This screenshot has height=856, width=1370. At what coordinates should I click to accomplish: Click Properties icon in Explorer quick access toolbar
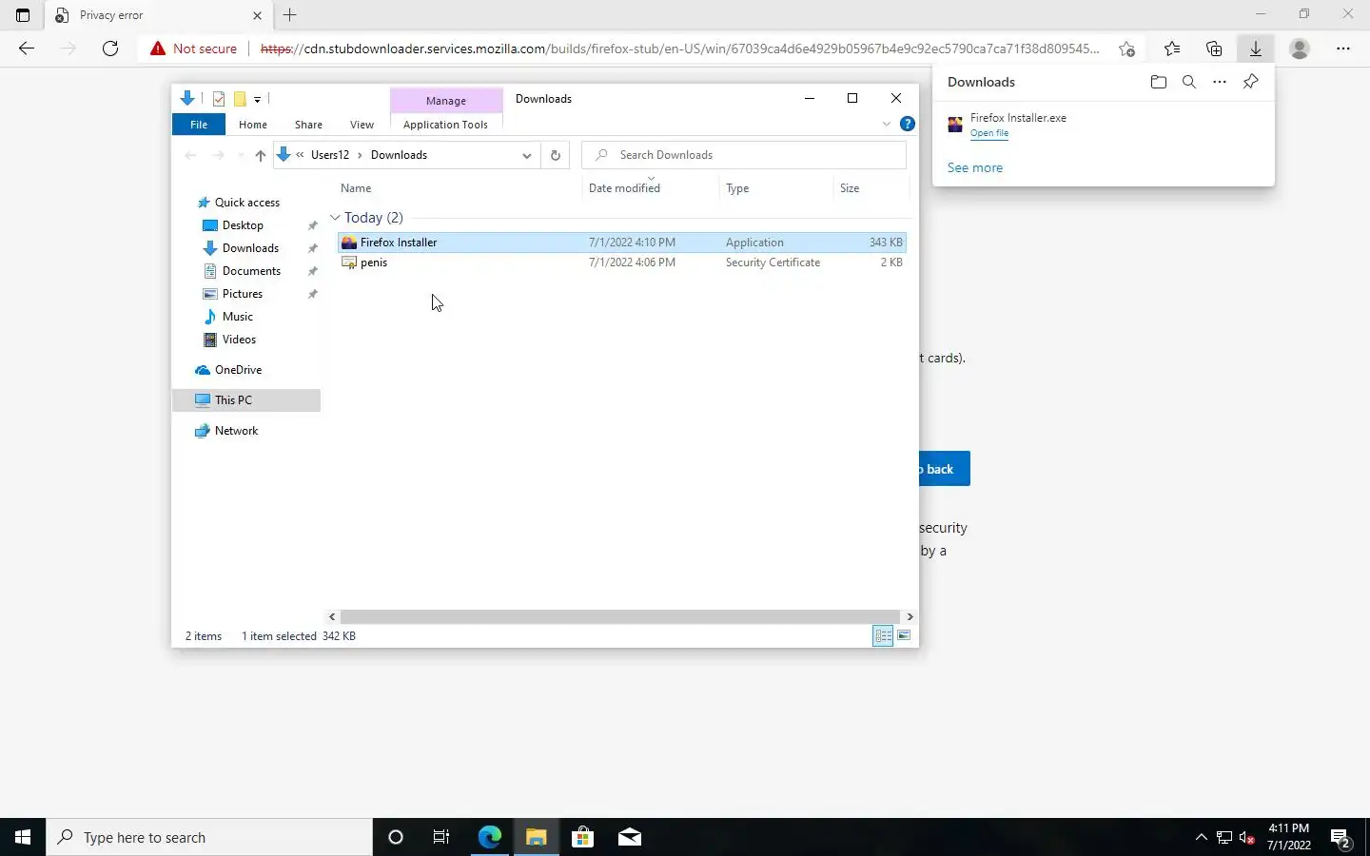pos(219,99)
